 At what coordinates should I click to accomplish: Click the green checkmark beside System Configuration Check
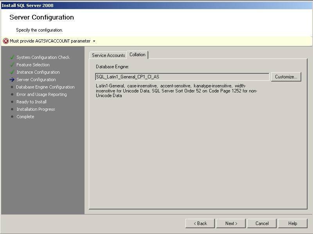pyautogui.click(x=12, y=57)
